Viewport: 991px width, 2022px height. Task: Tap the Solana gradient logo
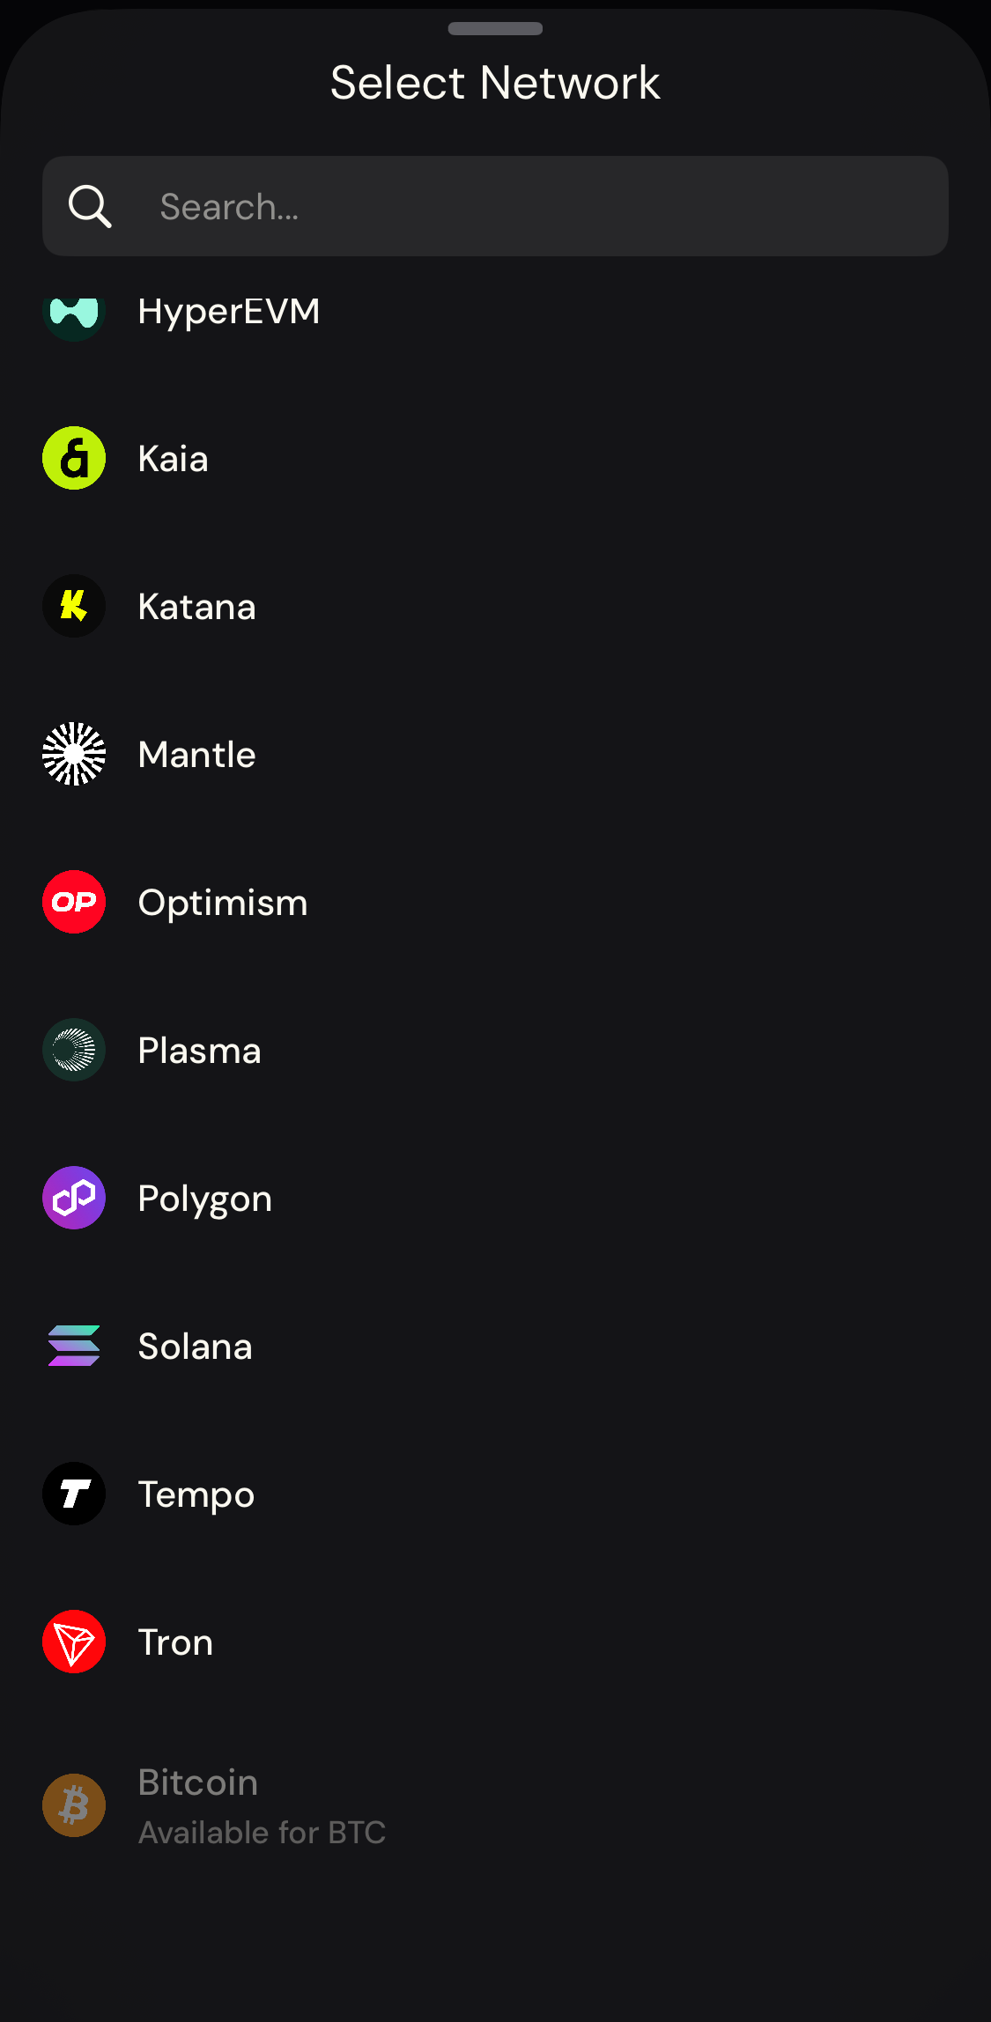click(x=74, y=1346)
